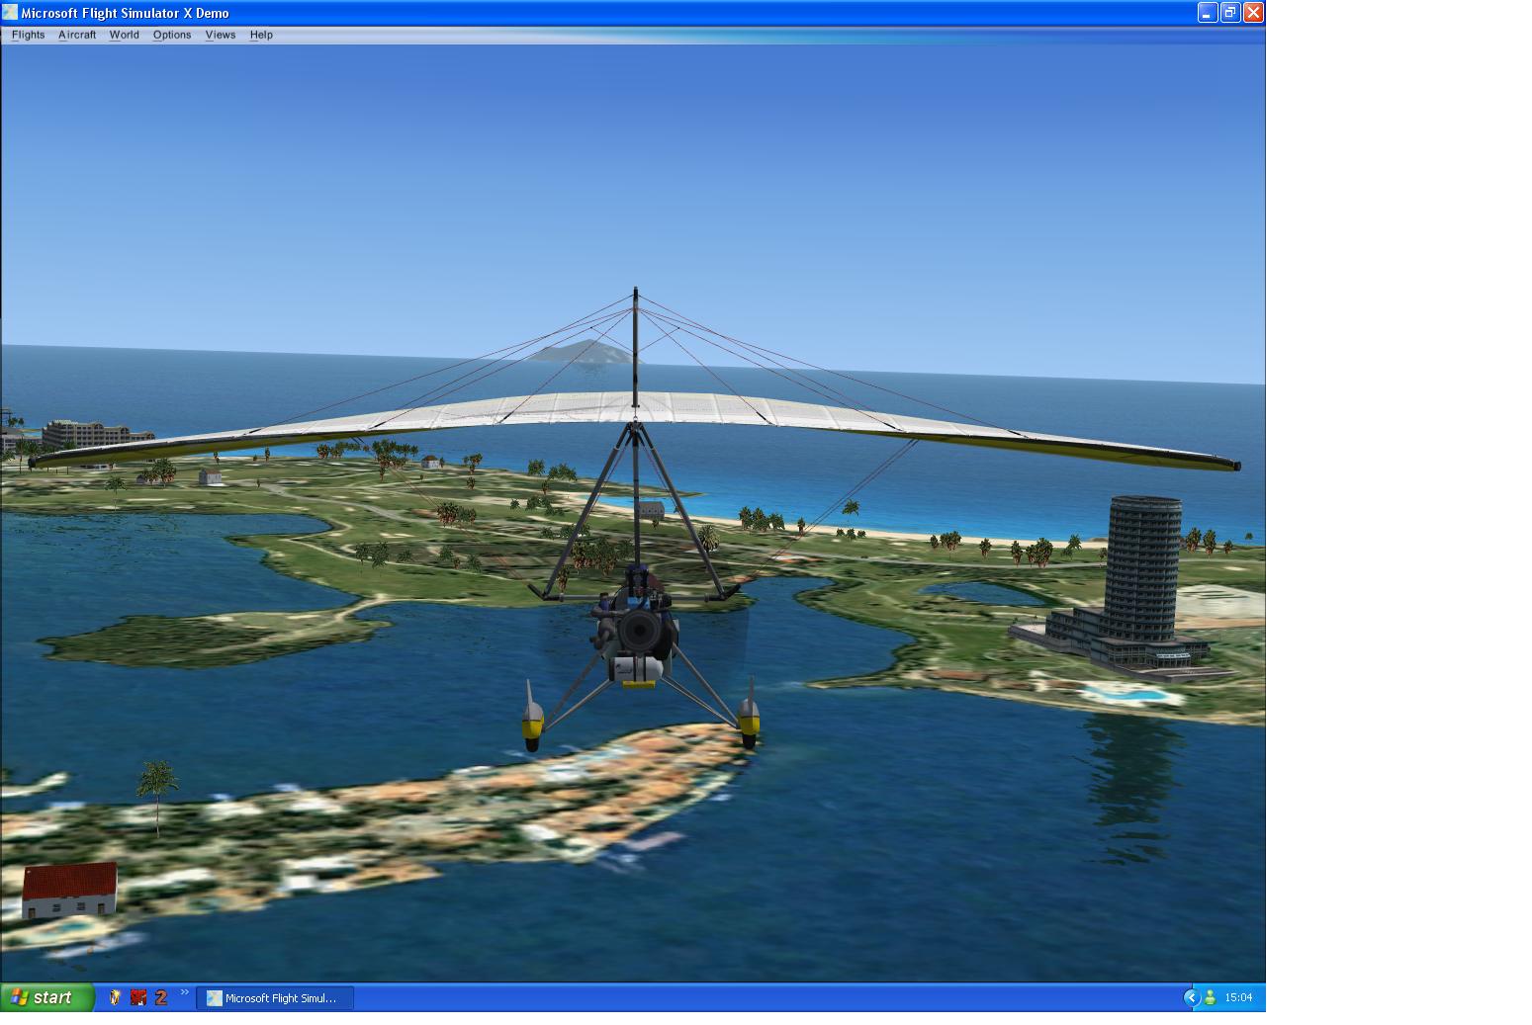
Task: Open the Aircraft menu
Action: (77, 35)
